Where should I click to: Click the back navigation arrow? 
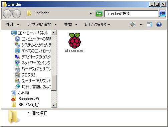coord(7,14)
